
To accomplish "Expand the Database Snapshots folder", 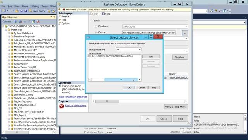I will click(9, 37).
